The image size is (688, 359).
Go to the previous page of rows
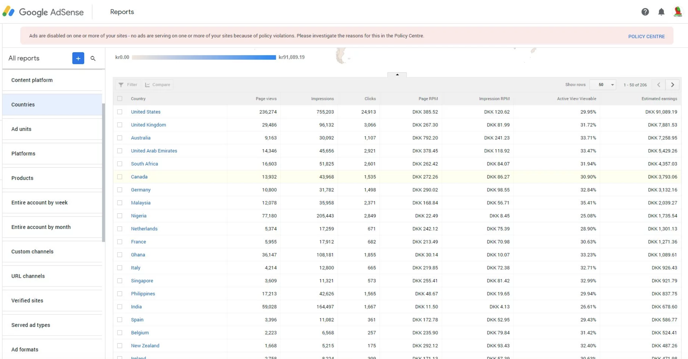click(x=659, y=85)
